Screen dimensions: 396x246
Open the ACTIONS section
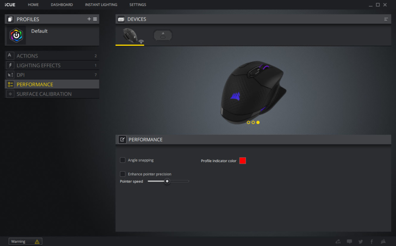click(x=52, y=56)
